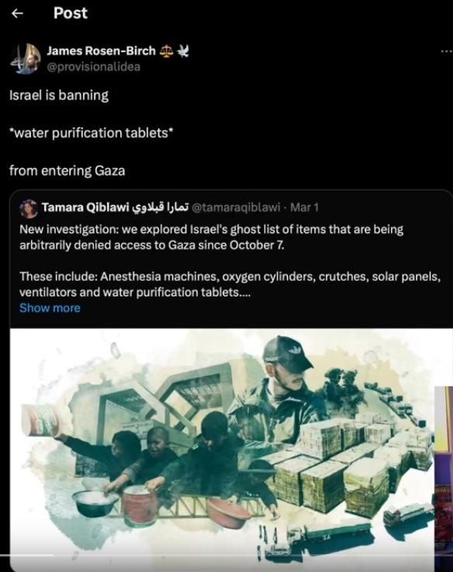
Task: Click the white progress bar at the bottom
Action: 27,555
